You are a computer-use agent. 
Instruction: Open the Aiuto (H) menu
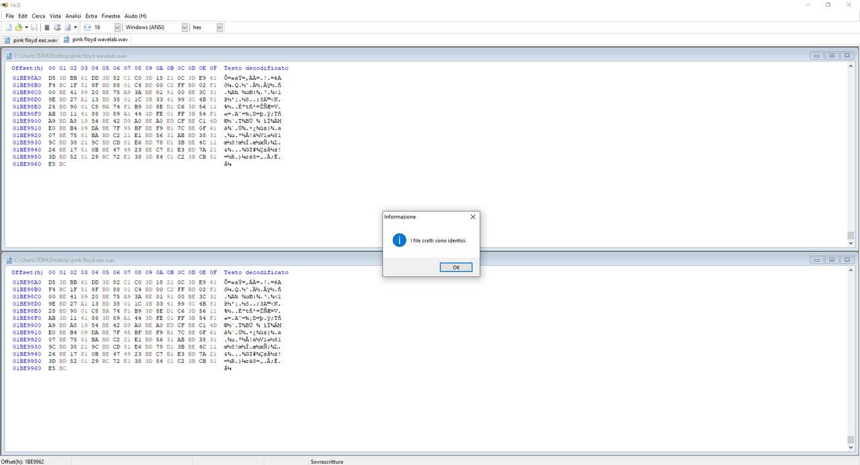tap(135, 15)
